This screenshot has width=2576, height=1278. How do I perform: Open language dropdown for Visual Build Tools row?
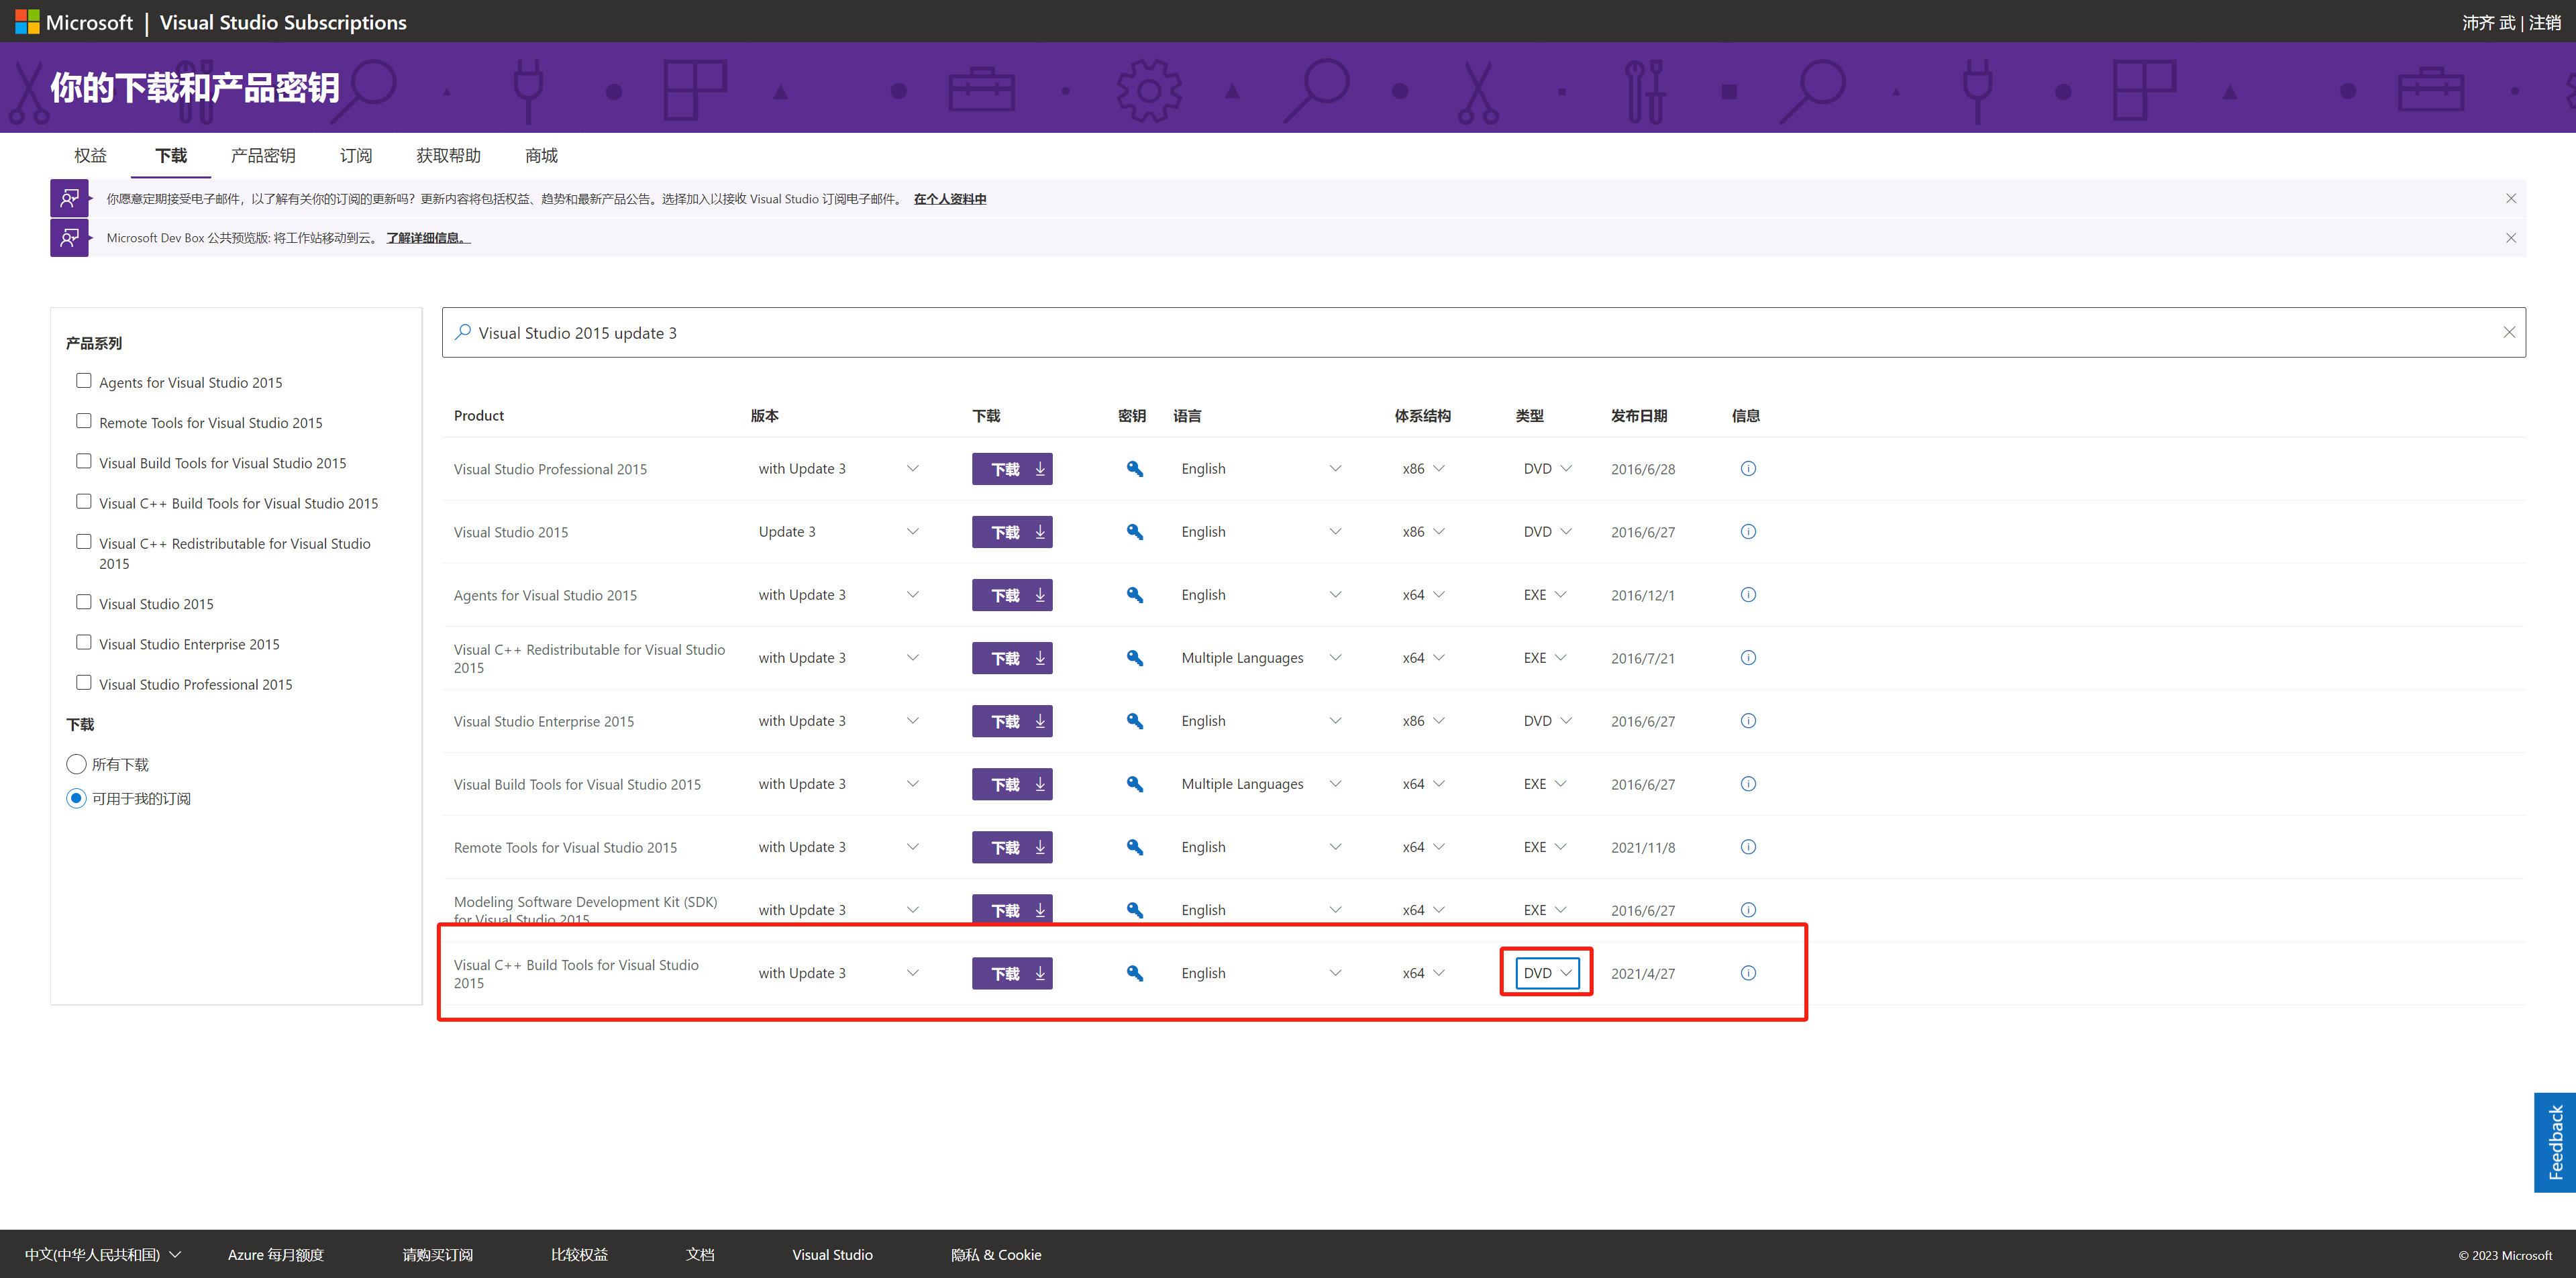point(1261,784)
